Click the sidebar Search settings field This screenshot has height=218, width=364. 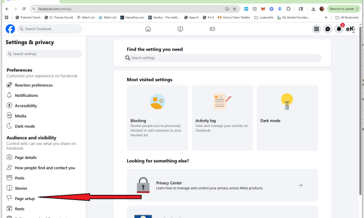coord(44,54)
